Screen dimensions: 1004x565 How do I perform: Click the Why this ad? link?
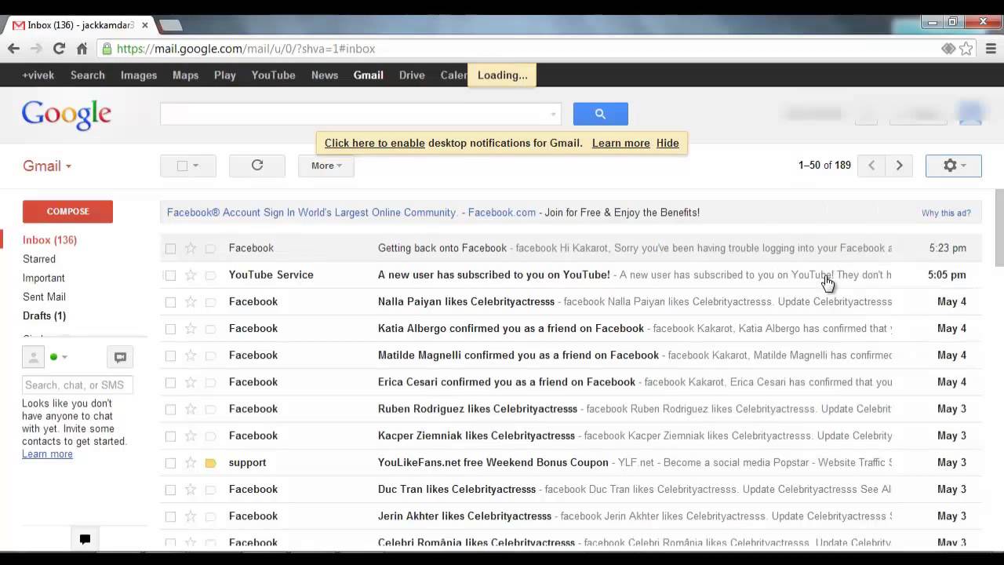coord(946,213)
